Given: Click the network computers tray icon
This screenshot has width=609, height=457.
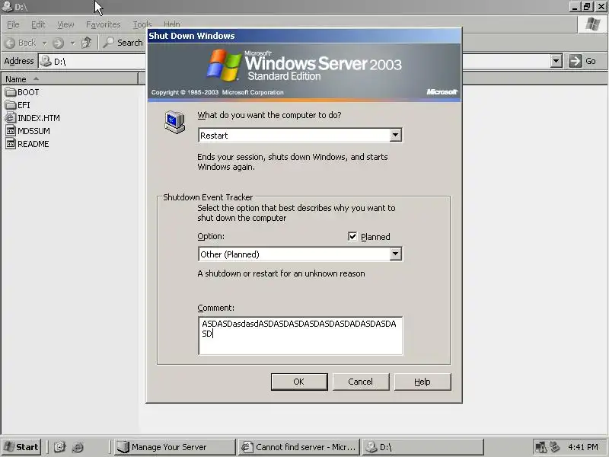Looking at the screenshot, I should [541, 447].
